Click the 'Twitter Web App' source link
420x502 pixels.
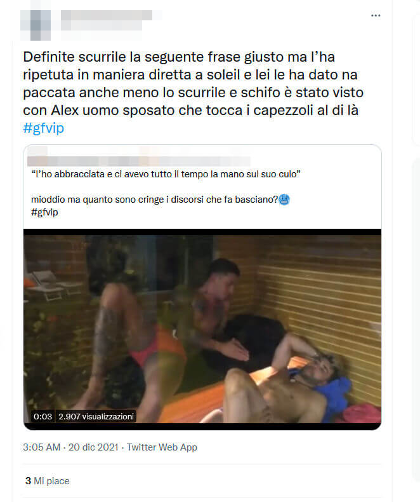(x=162, y=447)
